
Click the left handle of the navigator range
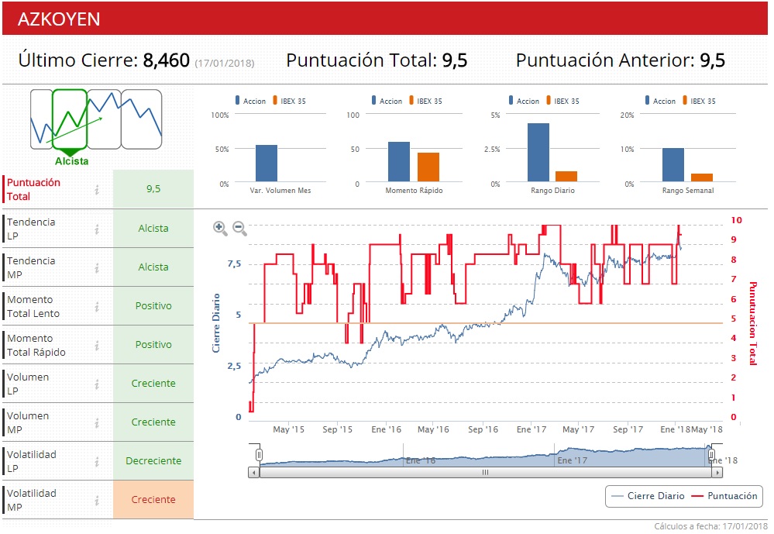pos(259,454)
